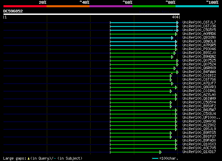Select the green alignment bar for UniRef100_B9MTG5
This screenshot has height=161, width=222.
(x=141, y=133)
